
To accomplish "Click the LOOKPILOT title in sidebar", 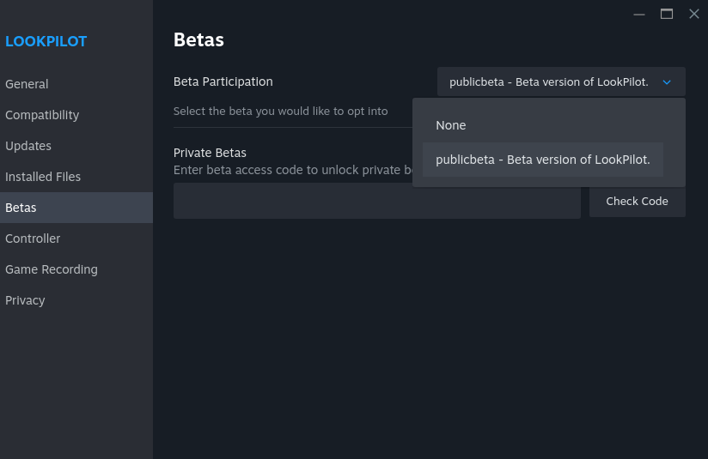I will click(x=46, y=41).
